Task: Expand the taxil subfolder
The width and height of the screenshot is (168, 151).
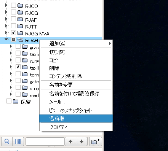Action: coord(11,67)
